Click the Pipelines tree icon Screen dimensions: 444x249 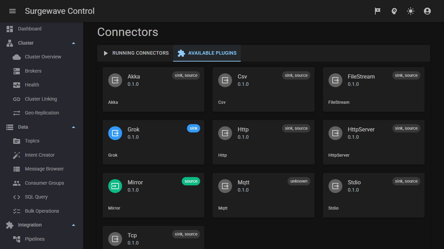point(17,239)
